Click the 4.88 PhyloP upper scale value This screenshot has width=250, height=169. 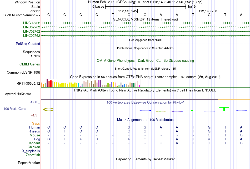click(34, 102)
